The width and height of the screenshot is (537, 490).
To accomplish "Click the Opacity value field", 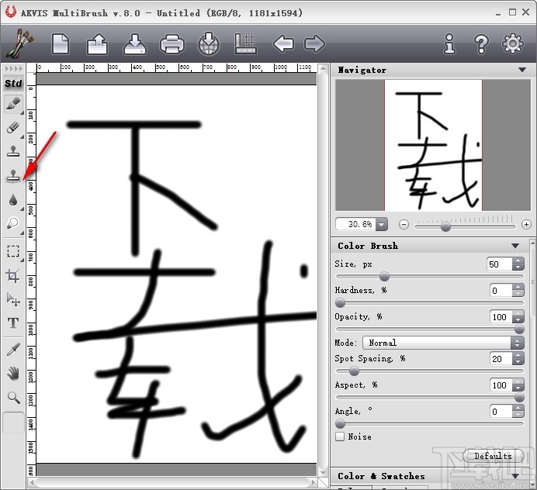I will (501, 317).
